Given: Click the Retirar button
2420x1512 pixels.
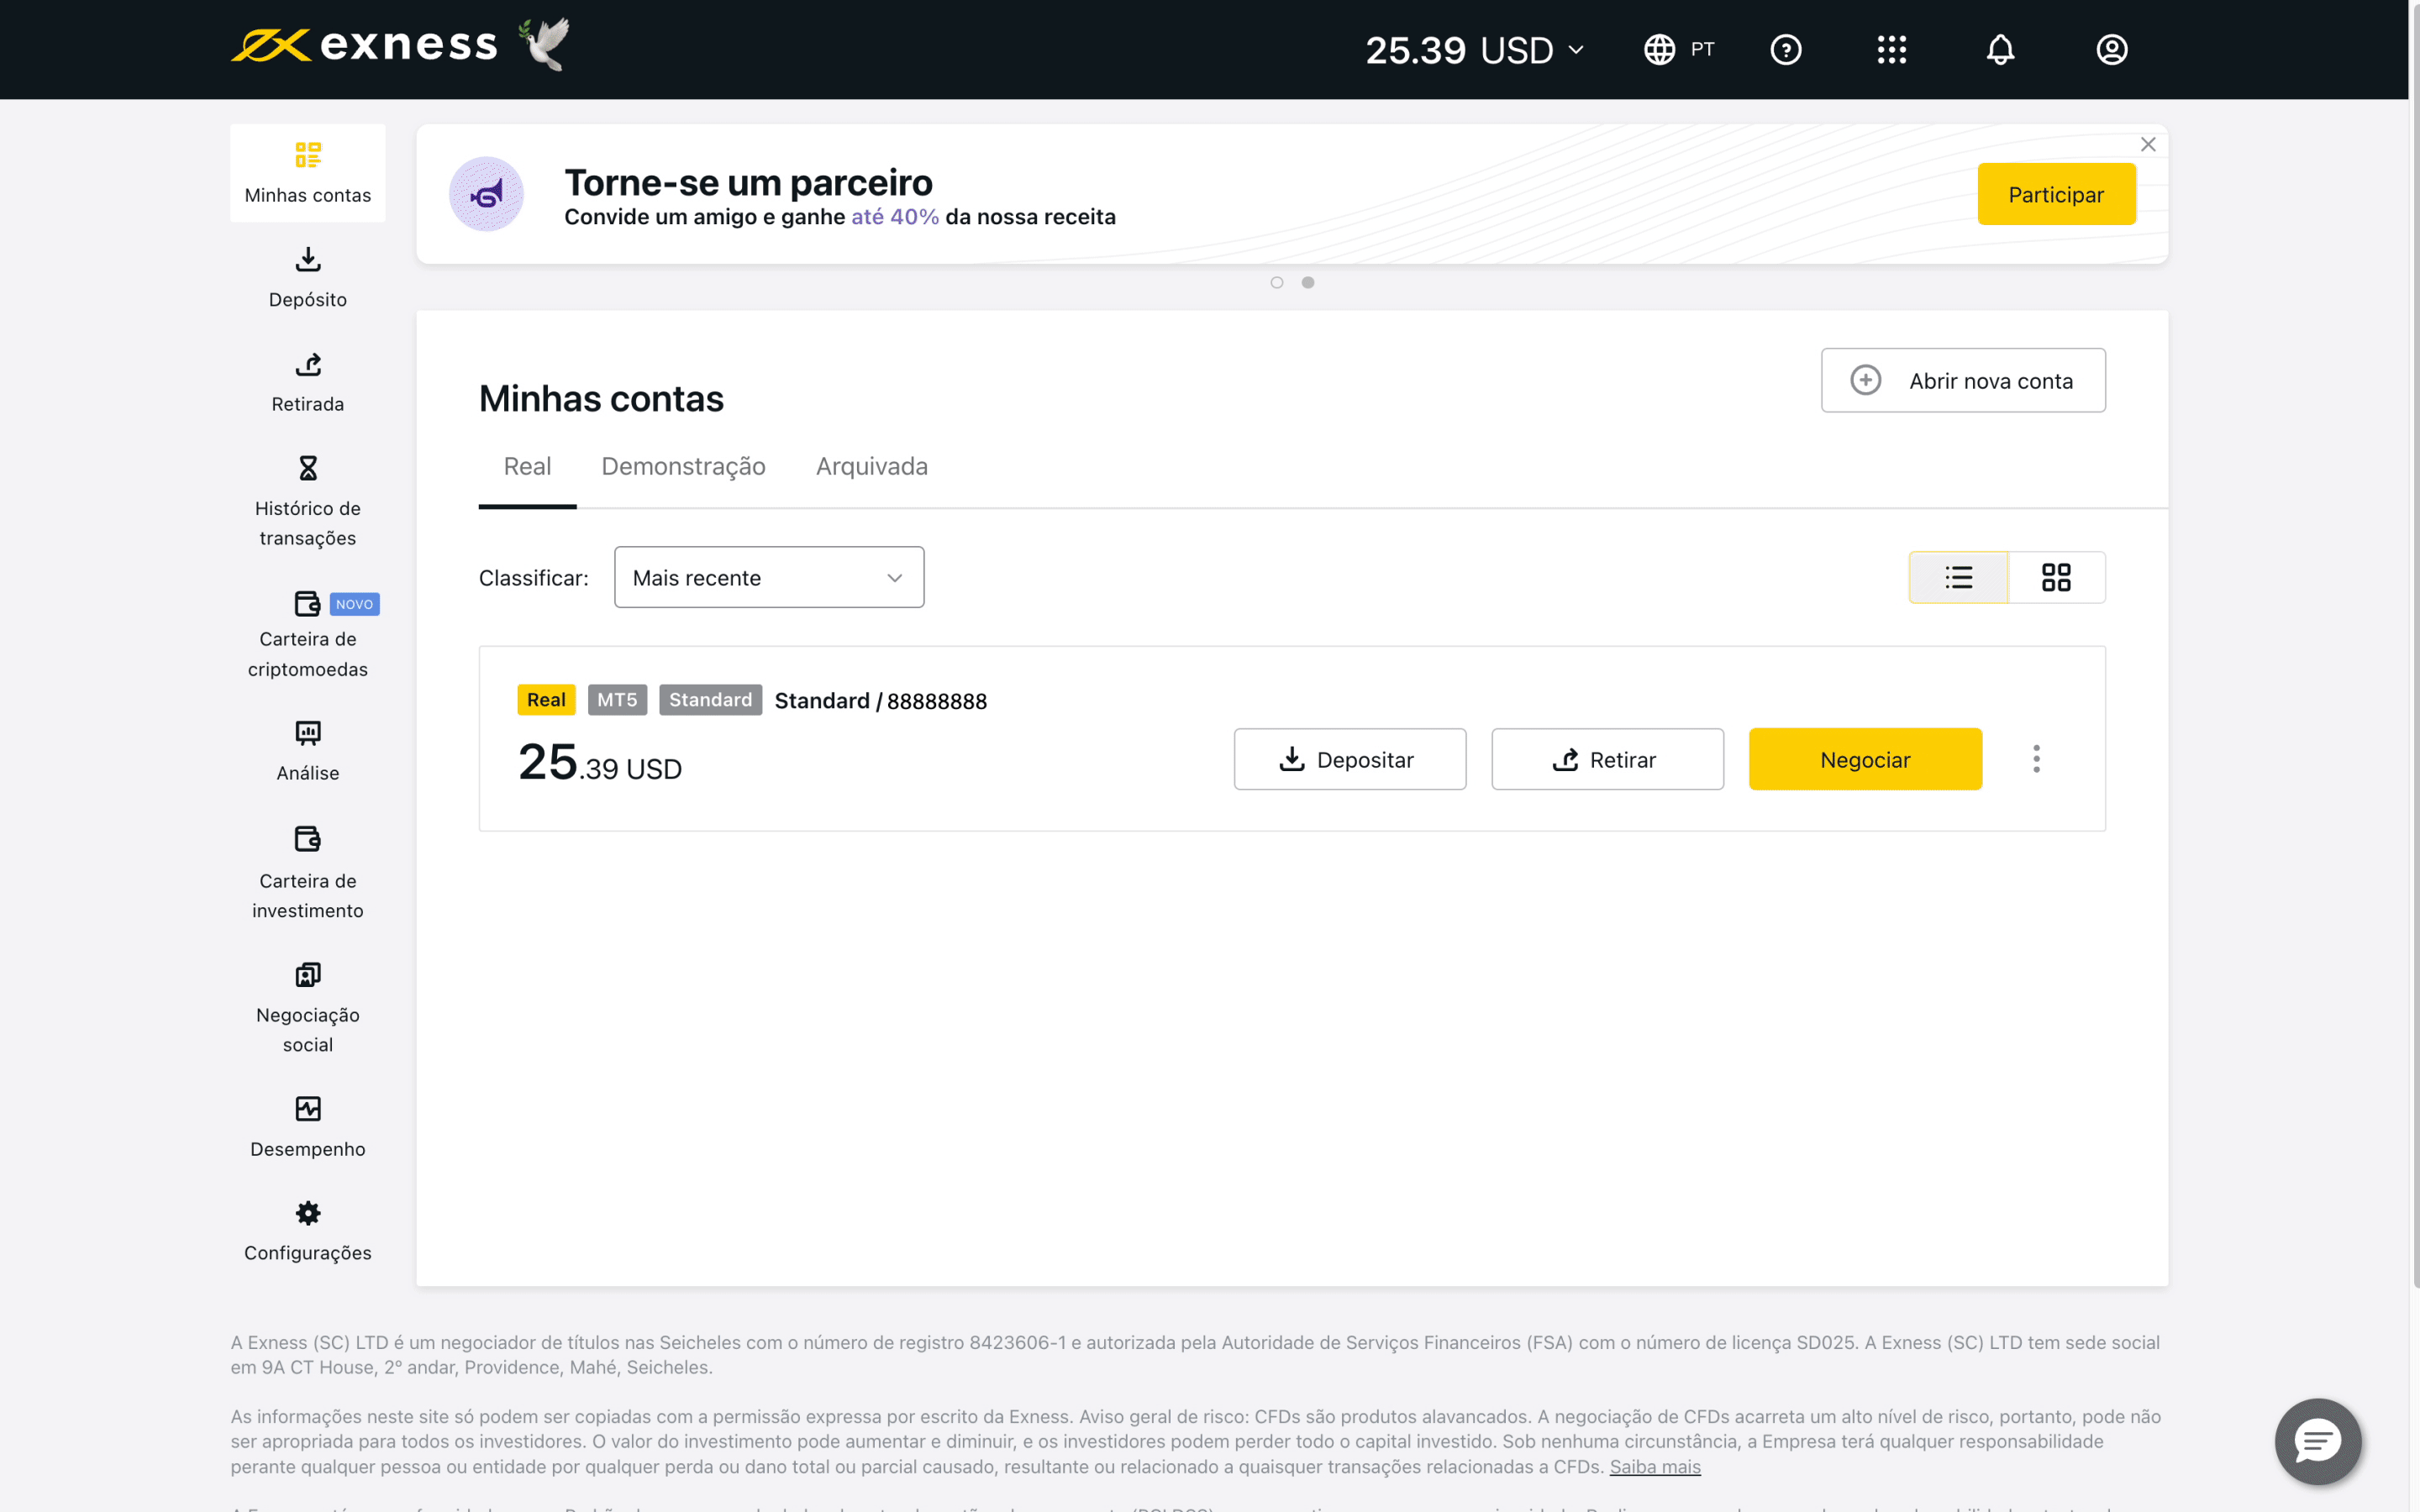Looking at the screenshot, I should pyautogui.click(x=1607, y=759).
